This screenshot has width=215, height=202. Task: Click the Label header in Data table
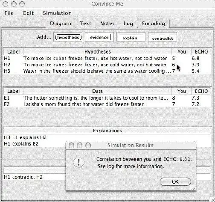coord(13,91)
